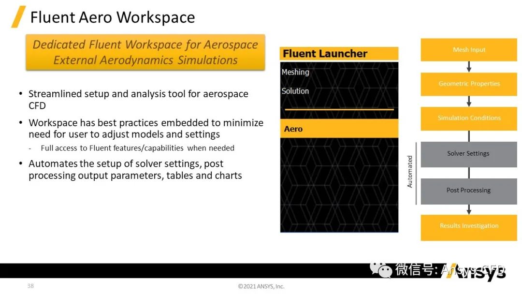Click the vertical Automated label
This screenshot has height=294, width=522.
tap(410, 172)
